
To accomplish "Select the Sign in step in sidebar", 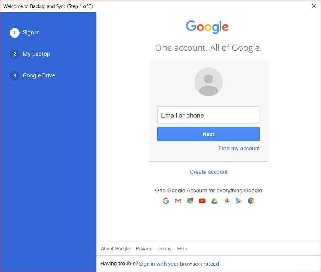I will [31, 32].
